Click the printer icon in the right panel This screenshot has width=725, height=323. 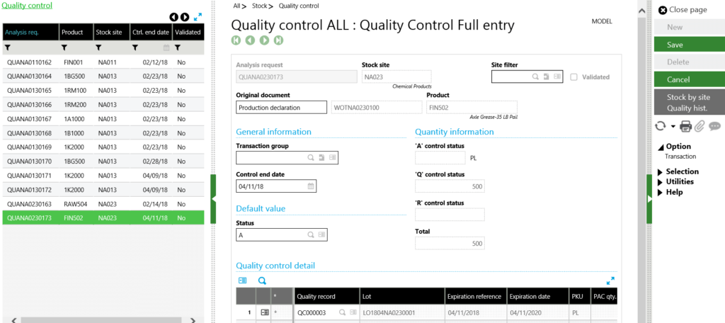coord(685,126)
